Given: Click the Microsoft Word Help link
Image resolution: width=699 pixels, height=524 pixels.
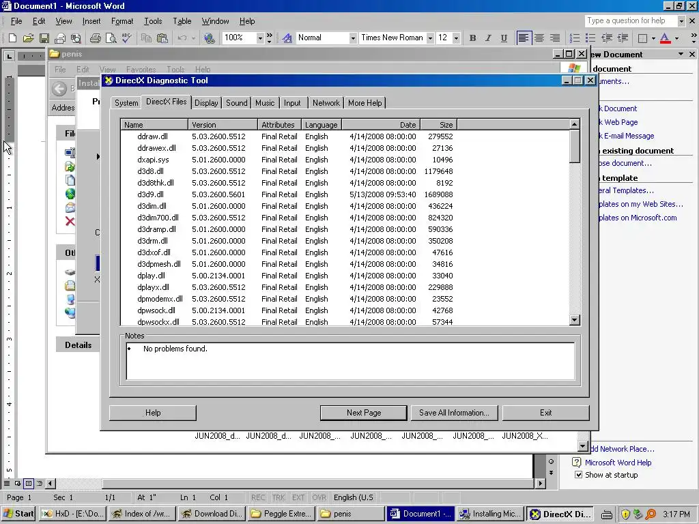Looking at the screenshot, I should pyautogui.click(x=618, y=463).
